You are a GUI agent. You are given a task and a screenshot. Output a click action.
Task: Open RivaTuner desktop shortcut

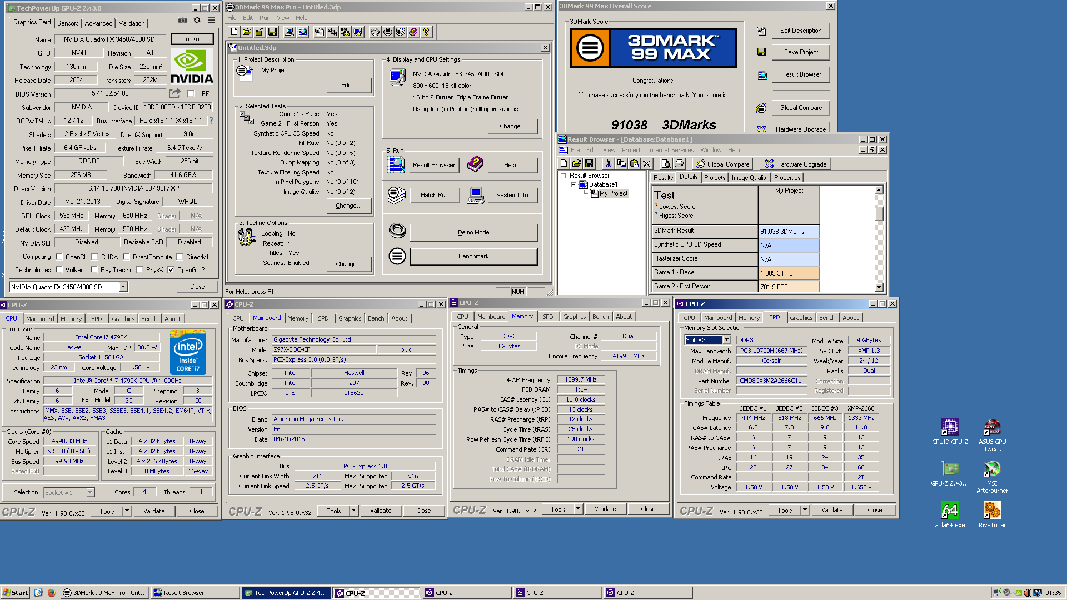(992, 514)
